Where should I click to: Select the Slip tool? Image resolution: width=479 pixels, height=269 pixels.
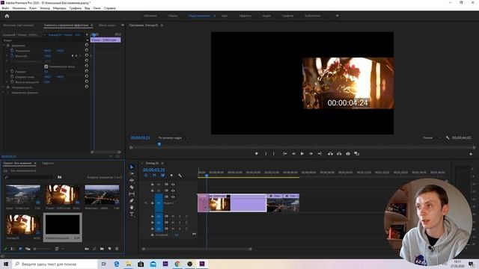coord(132,194)
